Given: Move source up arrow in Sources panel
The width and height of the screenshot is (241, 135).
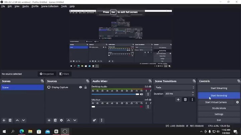Looking at the screenshot, I should pos(69,120).
